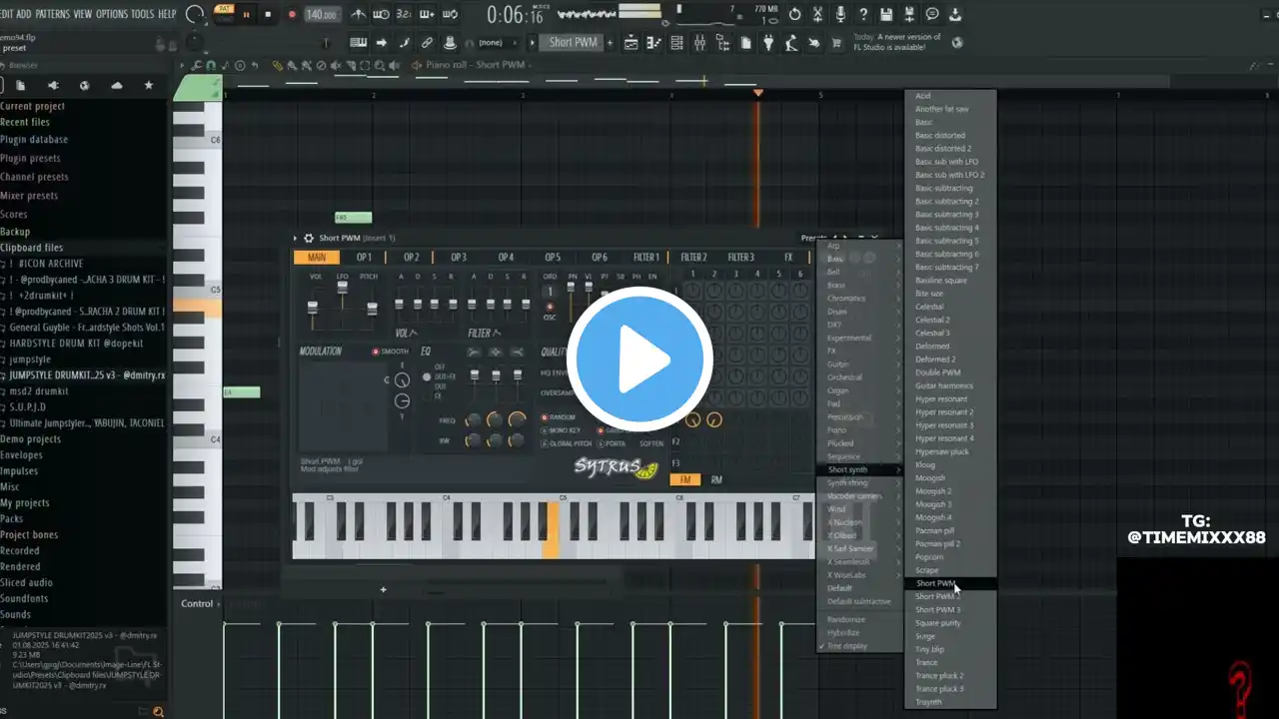Switch to the OP 1 tab in Sytrus
Screen dimensions: 1279x719
point(364,258)
